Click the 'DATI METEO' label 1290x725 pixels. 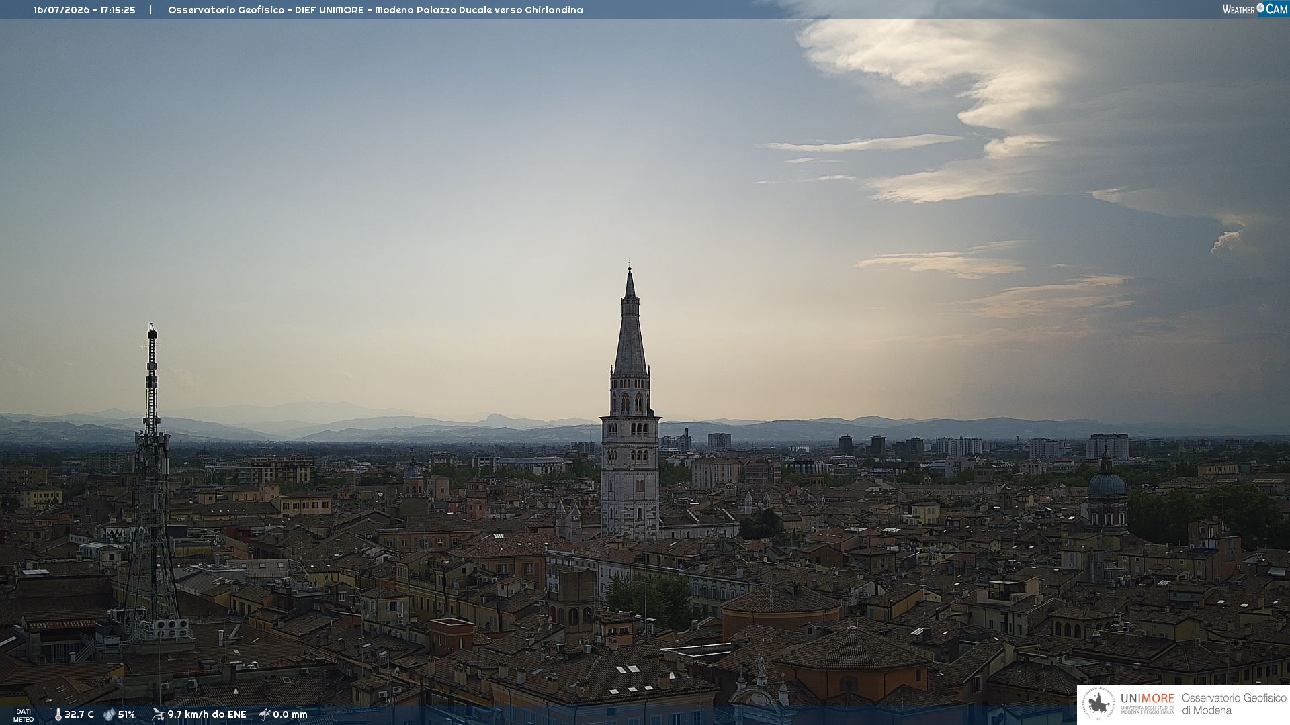click(24, 715)
